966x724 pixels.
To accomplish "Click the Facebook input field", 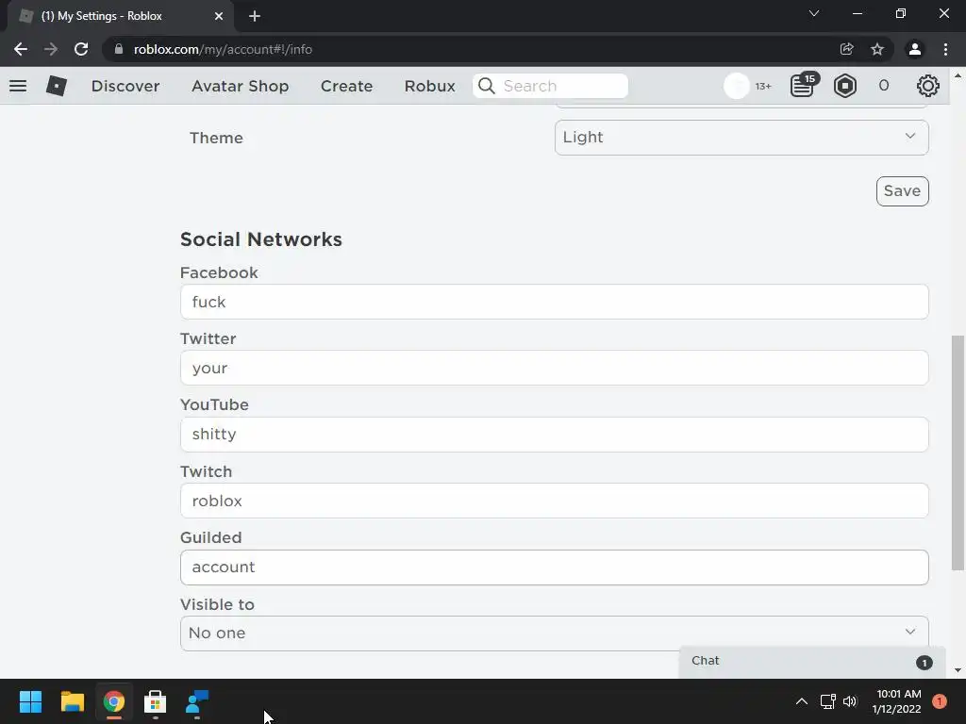I will coord(554,302).
